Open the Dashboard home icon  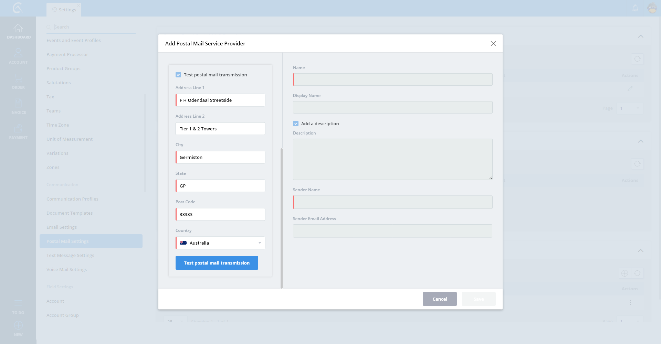(x=18, y=29)
